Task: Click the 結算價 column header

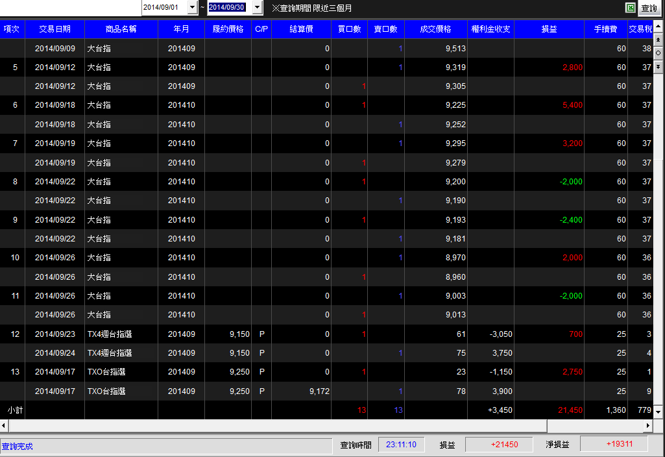Action: tap(301, 29)
